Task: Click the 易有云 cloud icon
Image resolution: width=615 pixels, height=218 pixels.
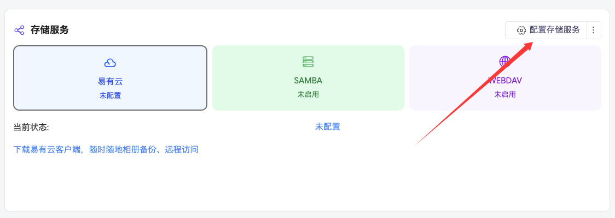Action: (110, 62)
